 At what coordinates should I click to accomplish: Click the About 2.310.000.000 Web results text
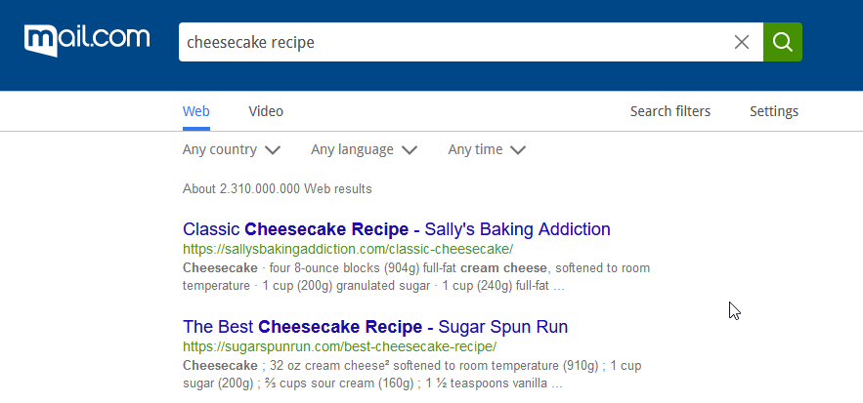coord(278,189)
